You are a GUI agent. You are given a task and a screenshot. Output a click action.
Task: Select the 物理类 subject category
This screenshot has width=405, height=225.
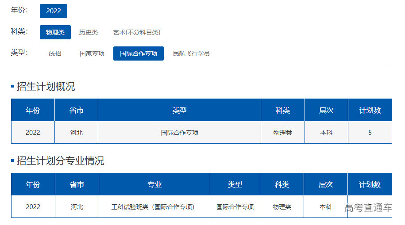tap(55, 32)
